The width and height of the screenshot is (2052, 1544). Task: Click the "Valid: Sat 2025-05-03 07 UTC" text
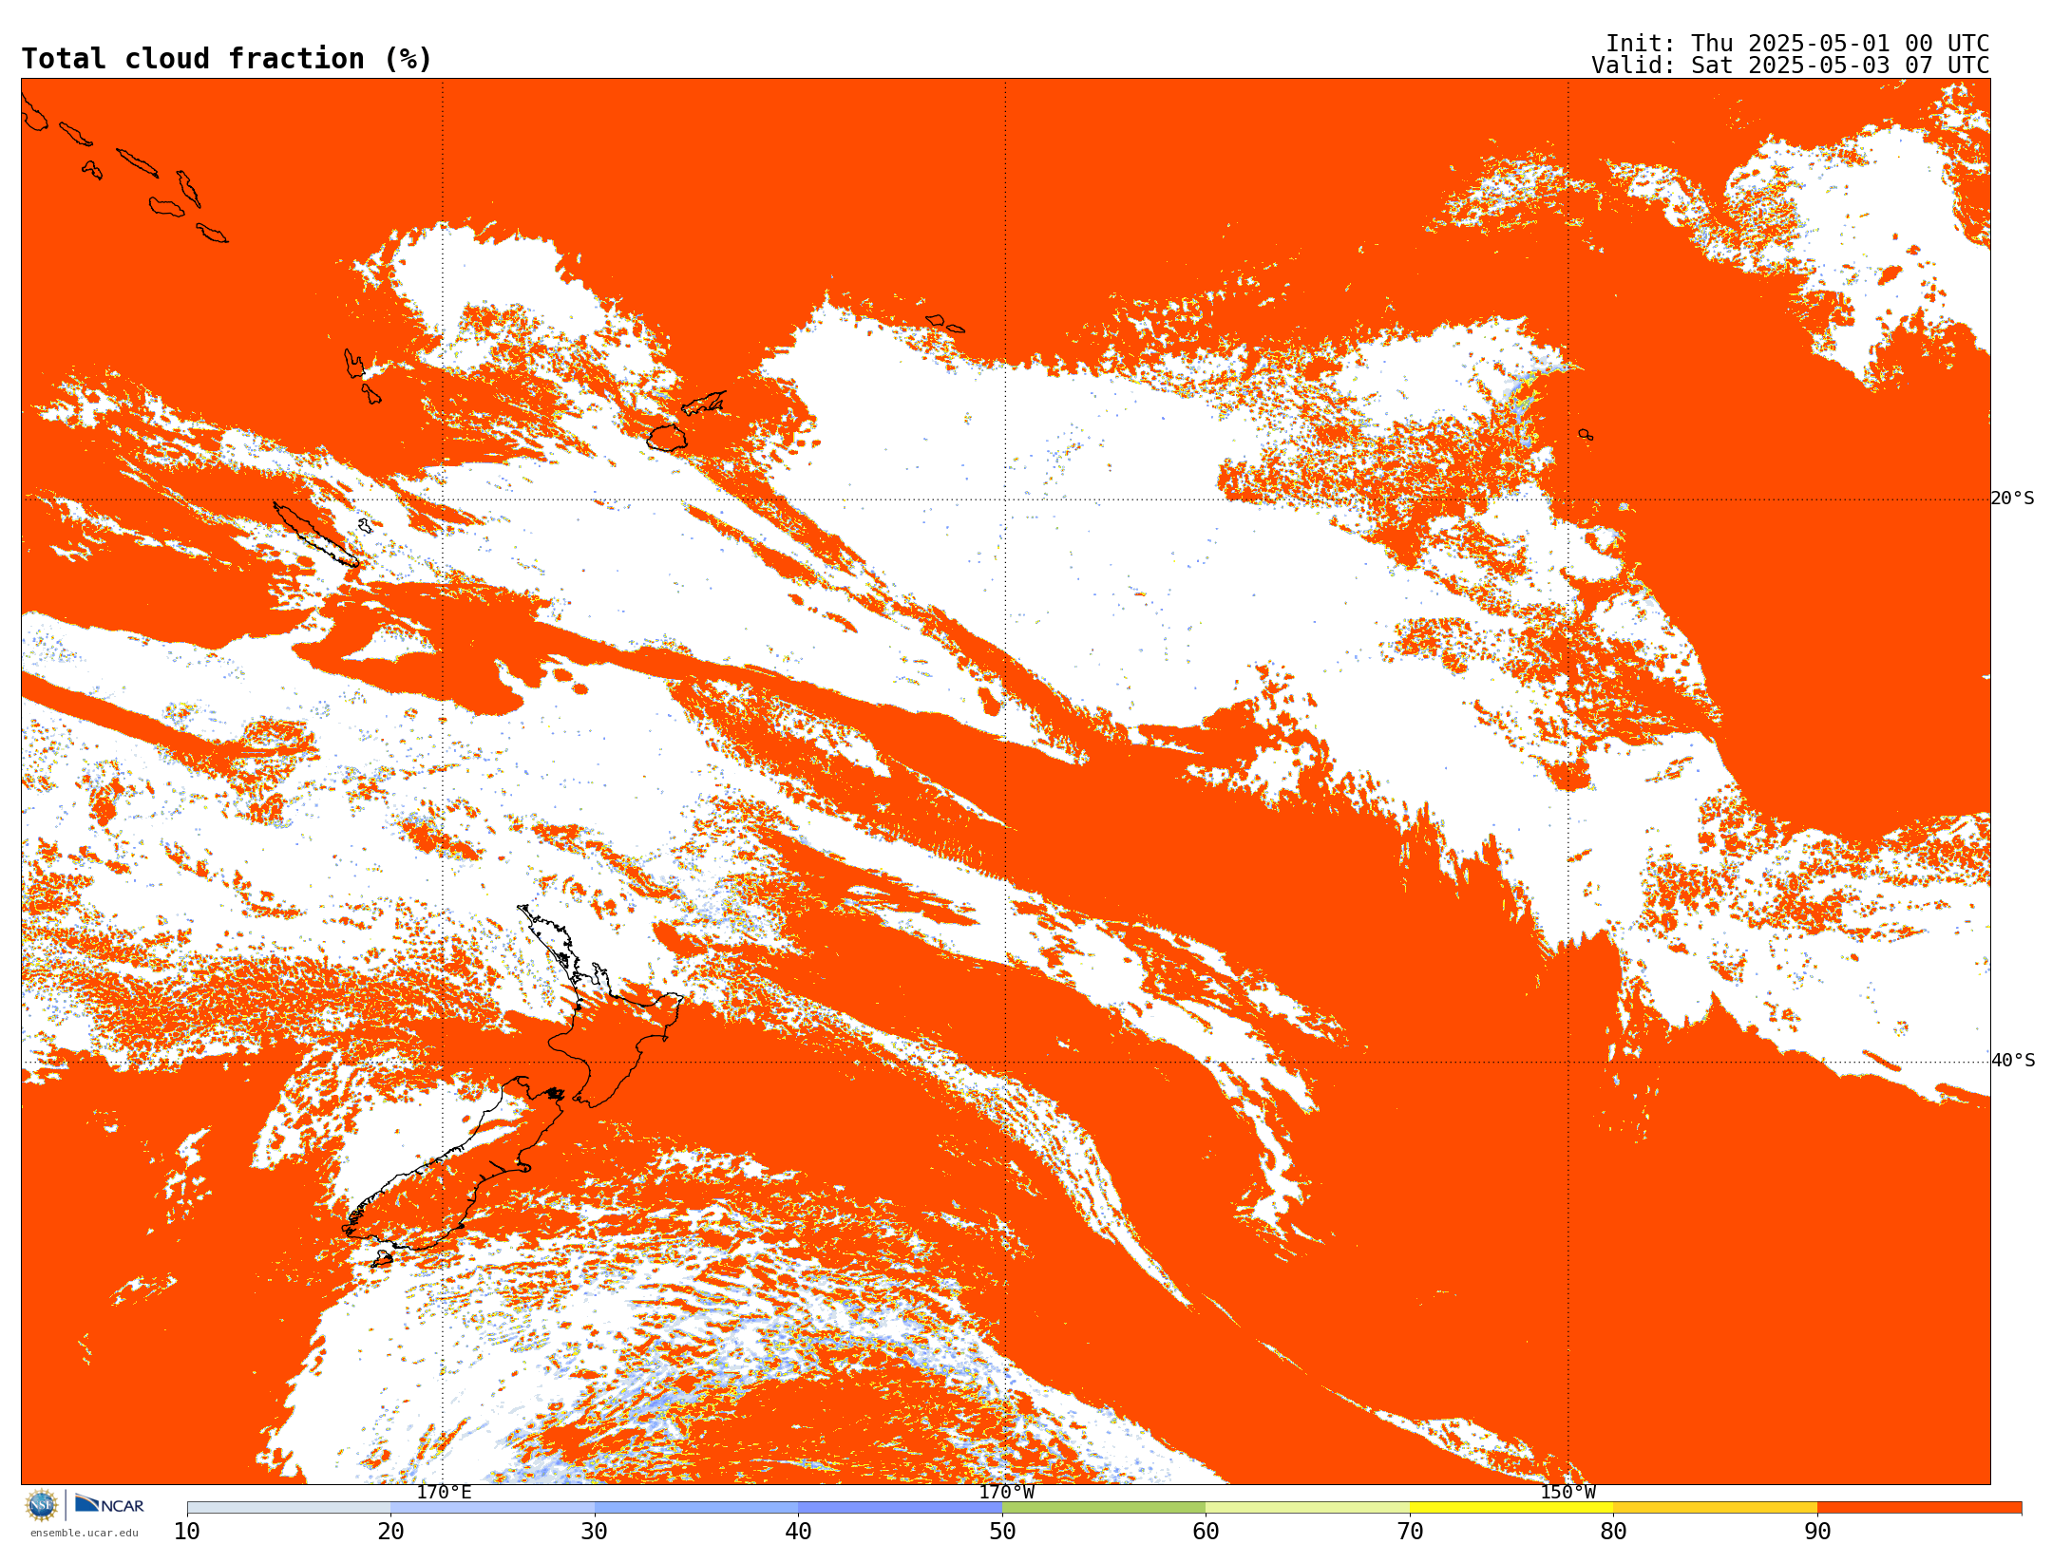click(1790, 66)
